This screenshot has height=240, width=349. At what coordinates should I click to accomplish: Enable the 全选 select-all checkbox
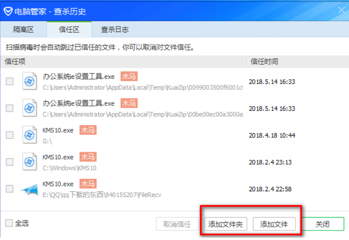coord(10,223)
